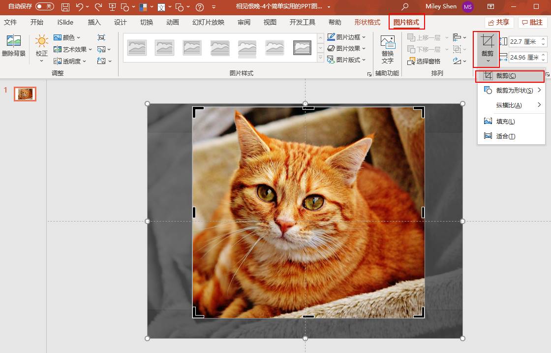Select slide 1 thumbnail in panel
The height and width of the screenshot is (353, 551).
pos(25,94)
